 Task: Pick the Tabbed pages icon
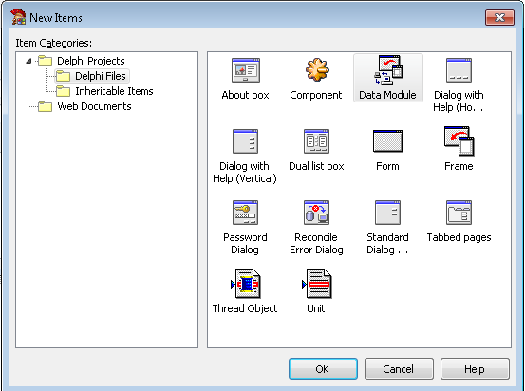pos(459,213)
